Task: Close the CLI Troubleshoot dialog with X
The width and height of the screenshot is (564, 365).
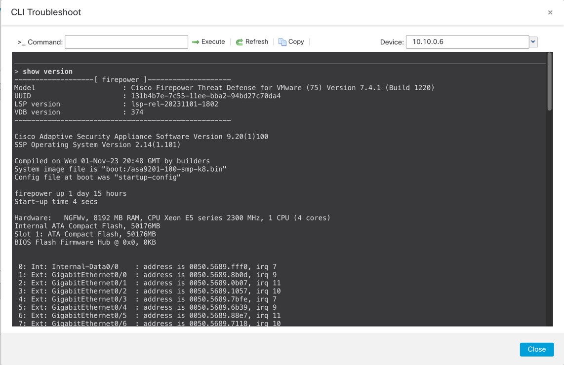Action: click(550, 12)
